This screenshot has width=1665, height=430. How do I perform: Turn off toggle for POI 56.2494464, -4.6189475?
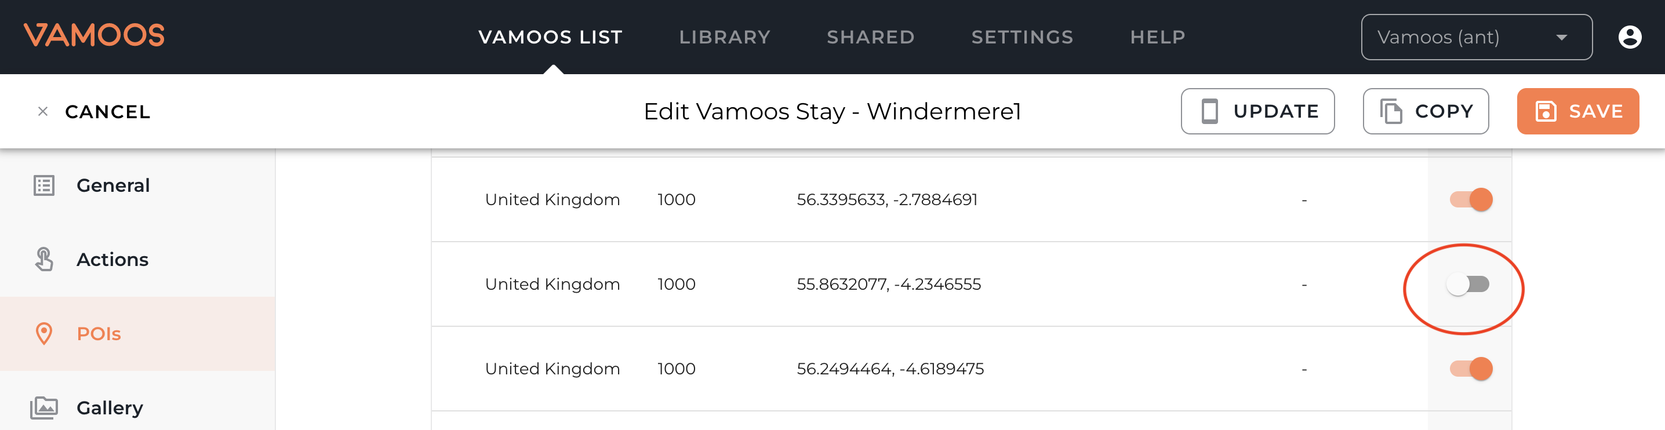click(x=1470, y=369)
